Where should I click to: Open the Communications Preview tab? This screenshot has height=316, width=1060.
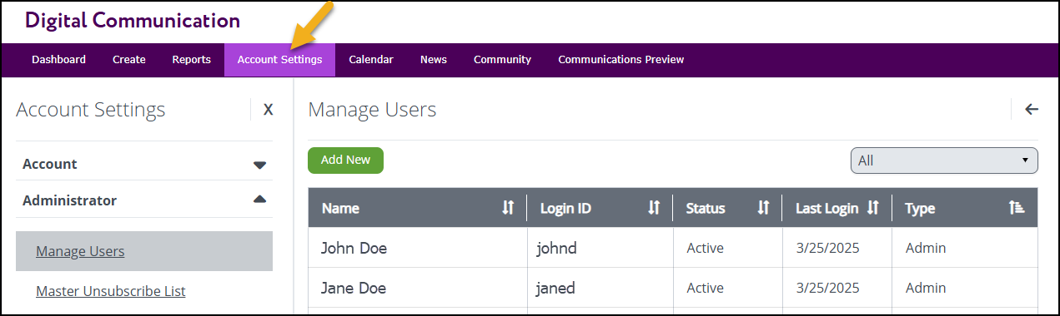tap(621, 60)
